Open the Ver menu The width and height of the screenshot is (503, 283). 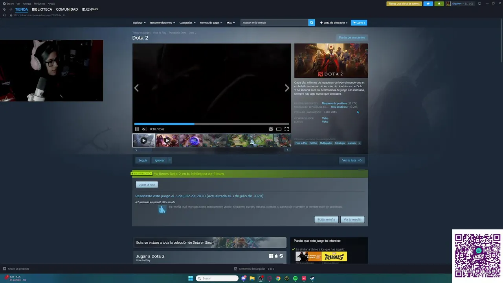[18, 4]
